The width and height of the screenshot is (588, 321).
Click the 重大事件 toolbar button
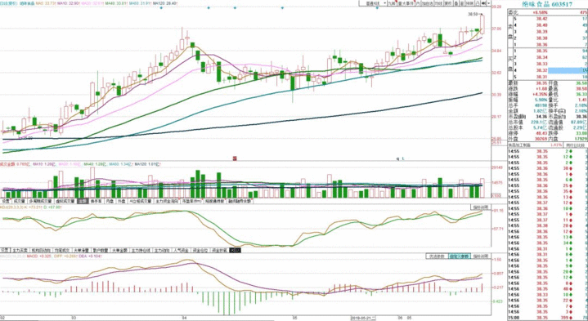406,2
